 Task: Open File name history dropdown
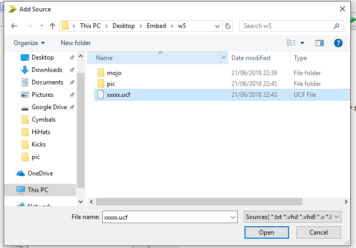point(232,217)
